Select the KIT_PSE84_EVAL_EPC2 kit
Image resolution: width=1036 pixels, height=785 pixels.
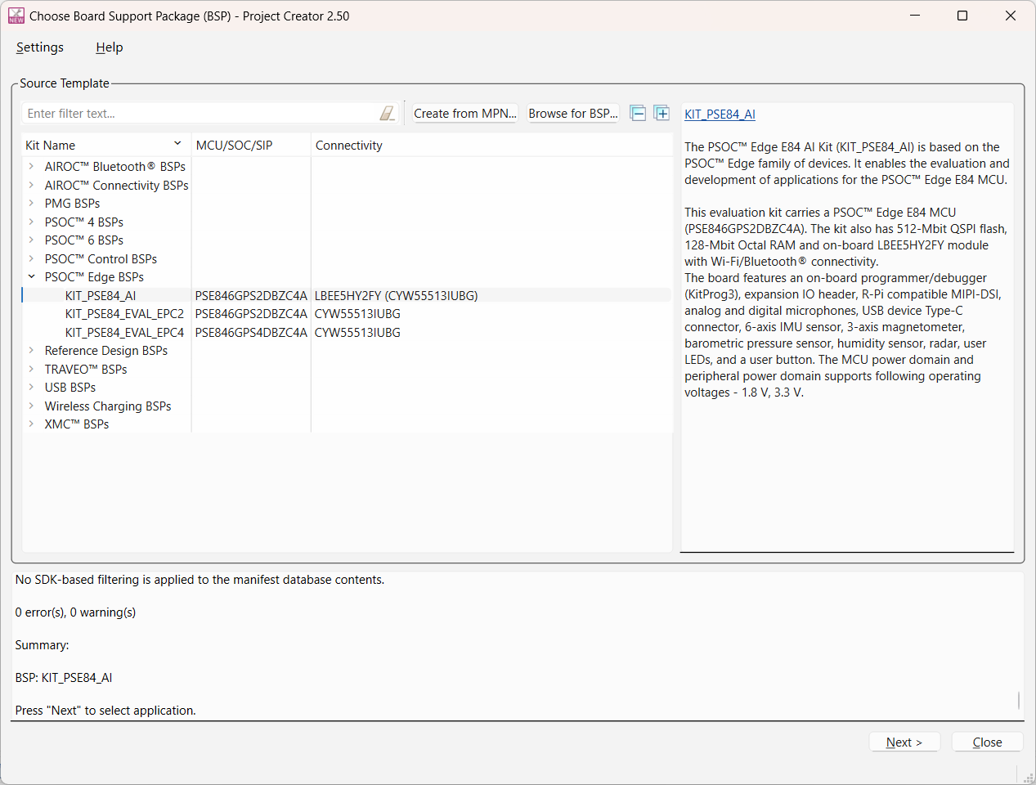click(124, 314)
